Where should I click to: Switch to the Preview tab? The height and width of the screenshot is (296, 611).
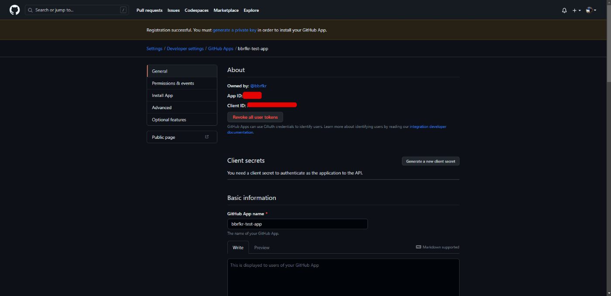click(x=262, y=248)
